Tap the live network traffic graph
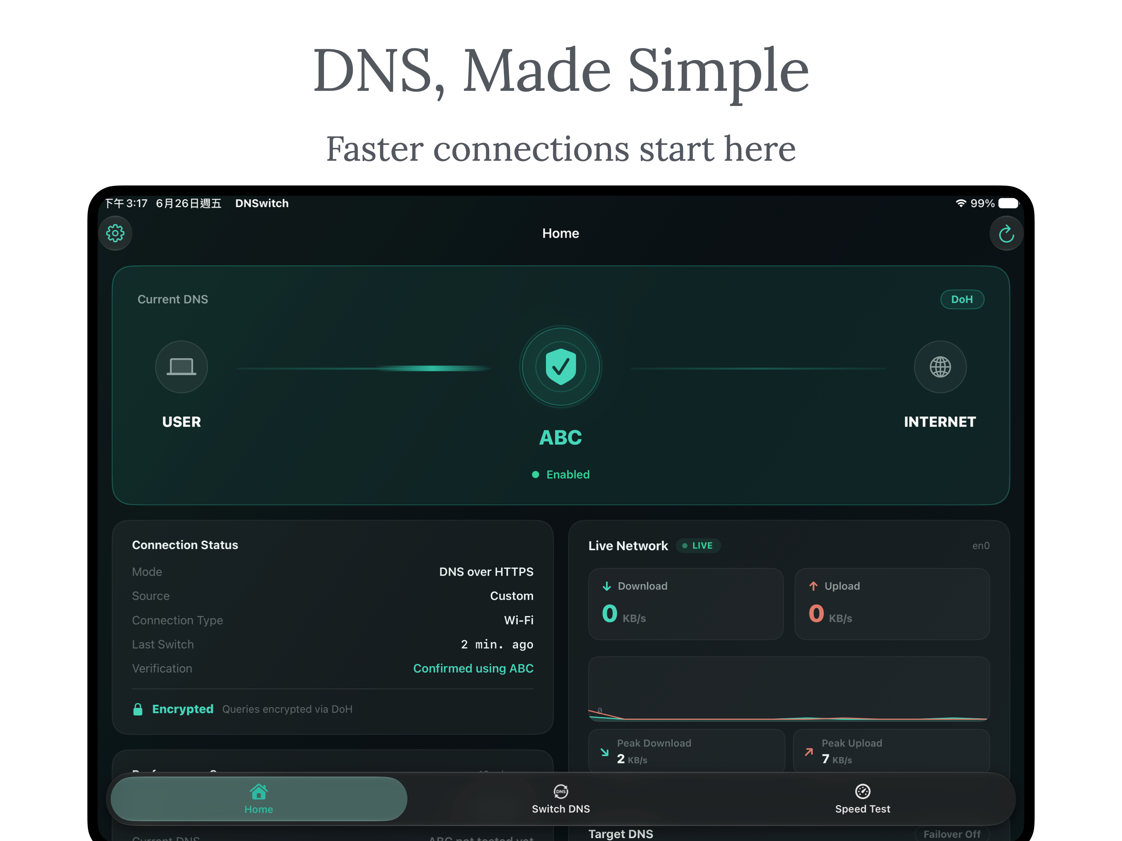The height and width of the screenshot is (841, 1122). 789,689
